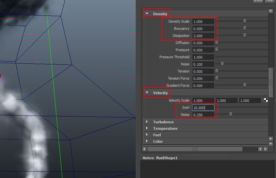Click the Tension slider handle
Viewport: 276px width, 178px height.
tap(217, 71)
